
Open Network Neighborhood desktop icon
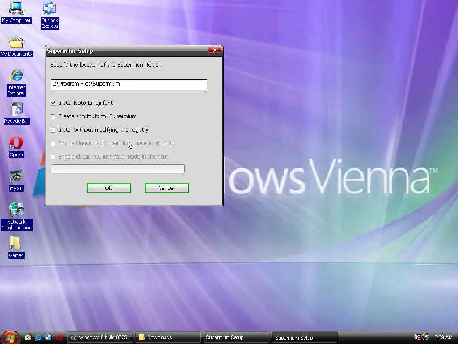pos(17,216)
